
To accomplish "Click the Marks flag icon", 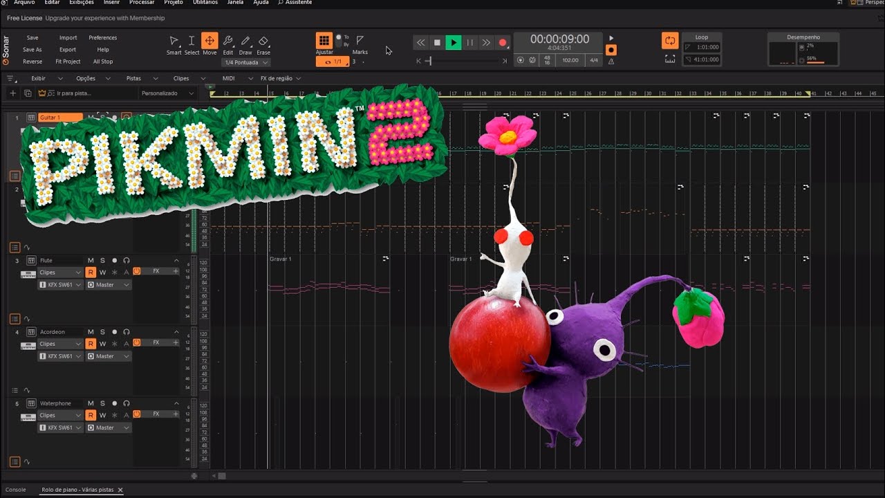I will coord(360,40).
